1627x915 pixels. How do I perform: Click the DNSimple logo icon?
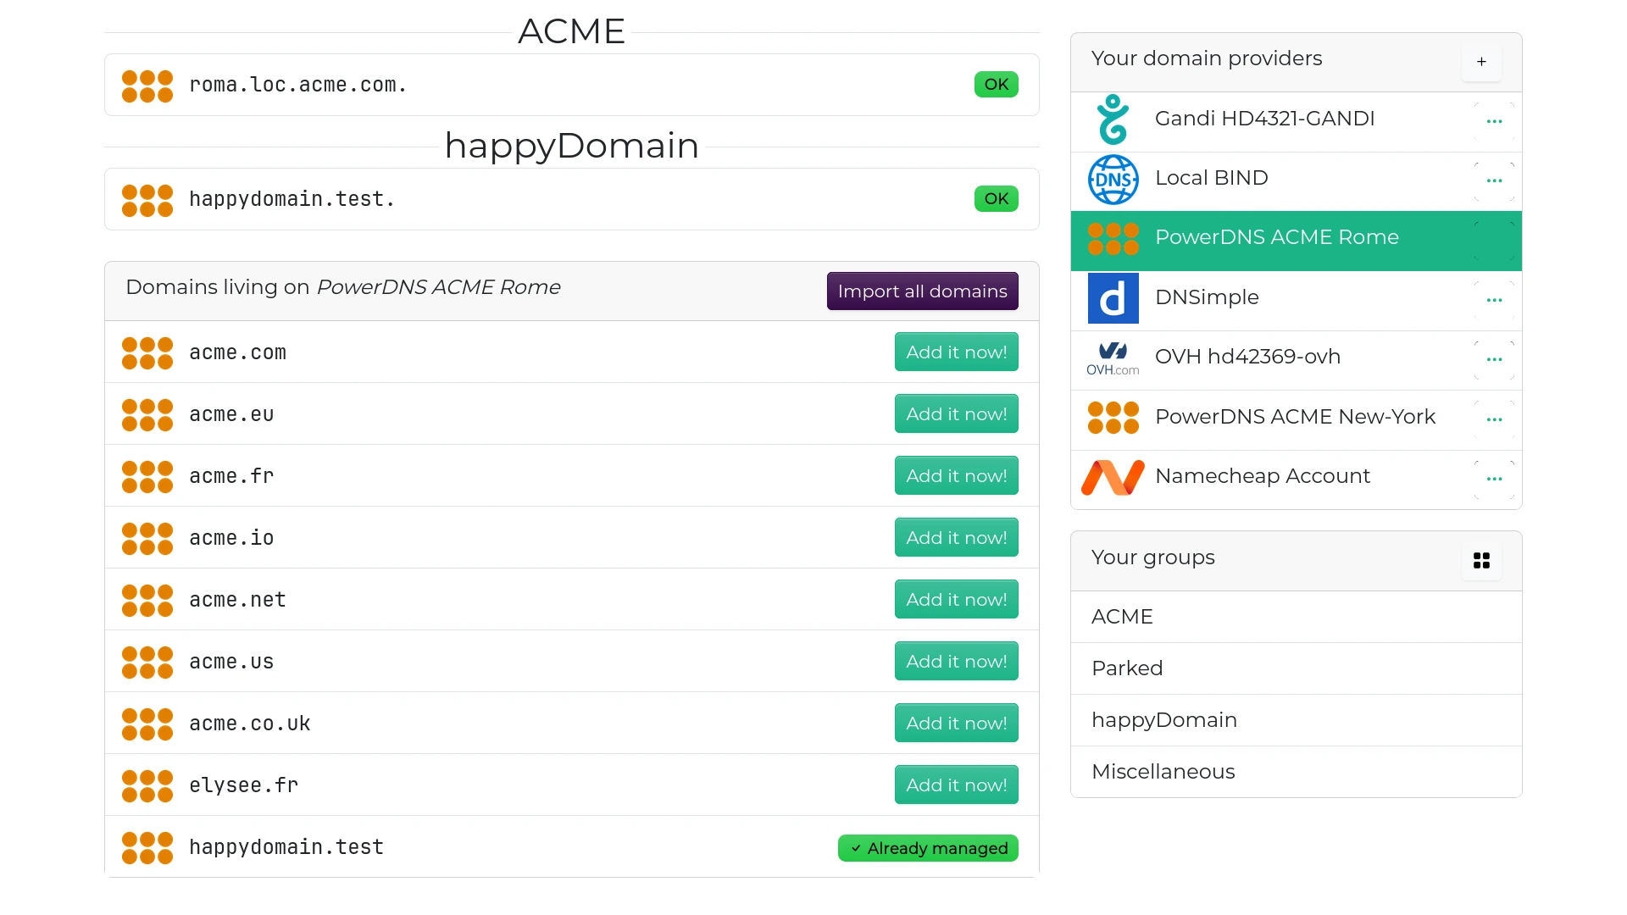tap(1113, 298)
